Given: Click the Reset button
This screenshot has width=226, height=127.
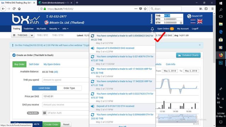Looking at the screenshot, I should [66, 125].
